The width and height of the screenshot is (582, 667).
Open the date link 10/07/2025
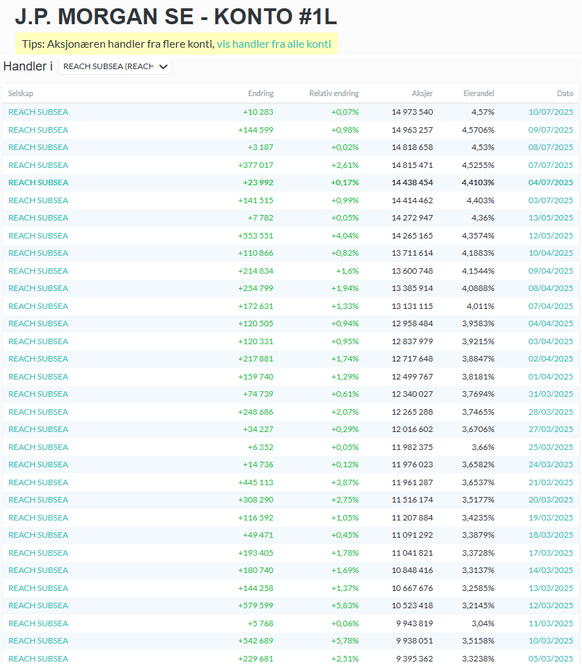(x=550, y=112)
